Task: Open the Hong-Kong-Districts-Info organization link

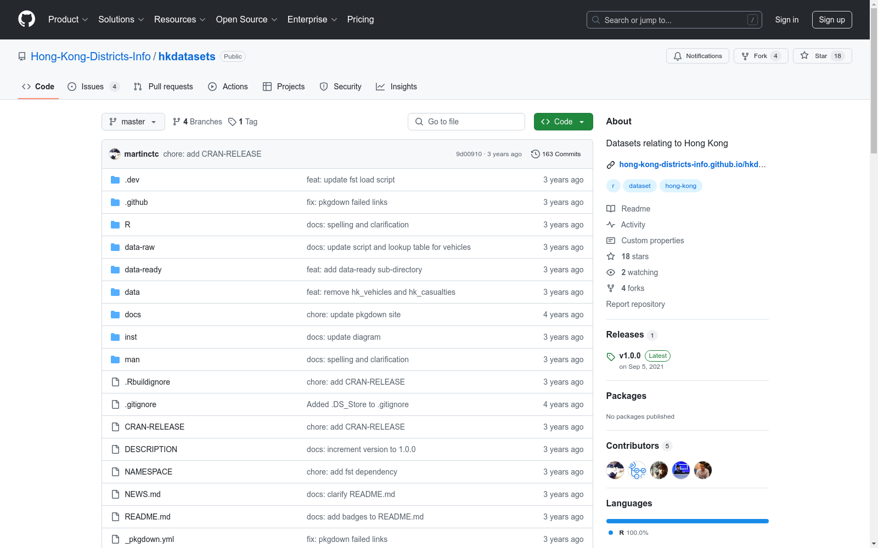Action: point(91,56)
